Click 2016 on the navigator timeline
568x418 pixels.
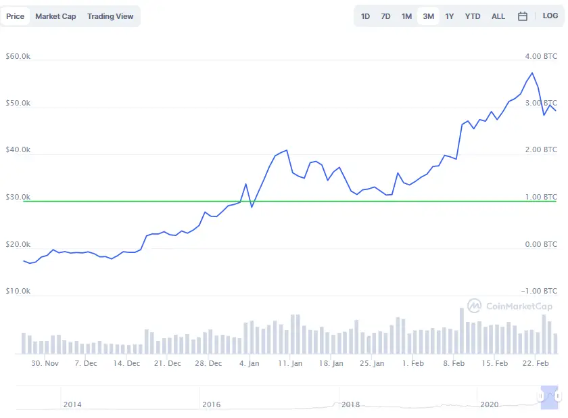pyautogui.click(x=211, y=404)
